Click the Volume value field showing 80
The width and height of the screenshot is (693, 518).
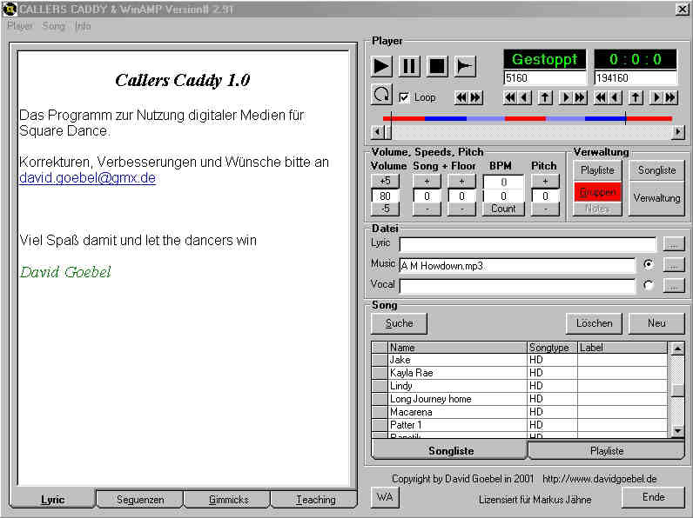click(385, 196)
